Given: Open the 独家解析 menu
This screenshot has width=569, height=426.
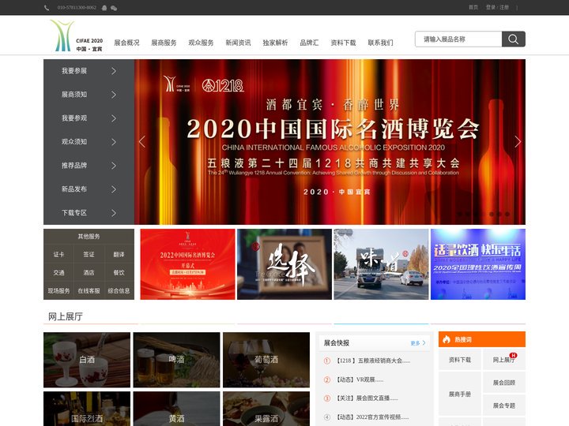Looking at the screenshot, I should (x=275, y=43).
